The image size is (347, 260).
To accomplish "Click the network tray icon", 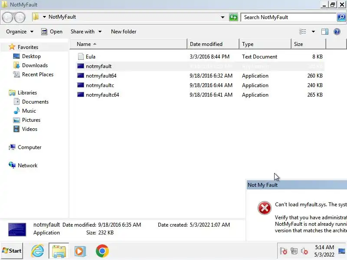I will pyautogui.click(x=294, y=251).
